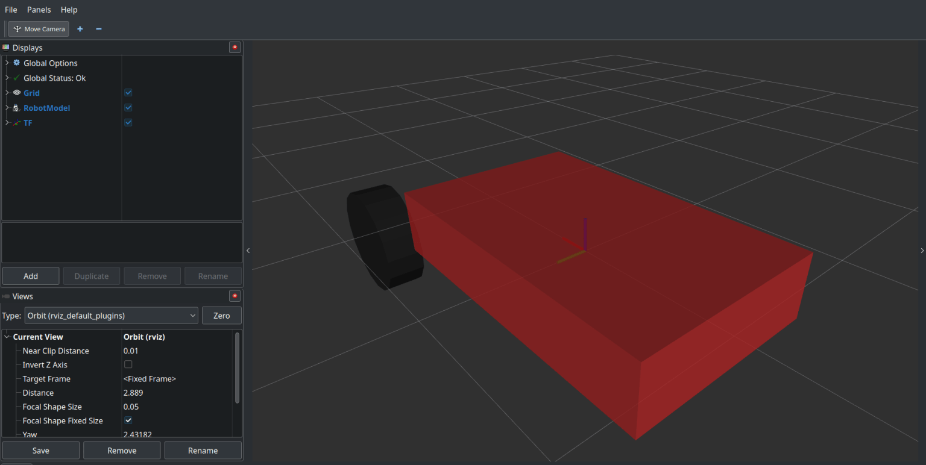Click the Zero button in Views
Viewport: 926px width, 465px height.
click(221, 315)
